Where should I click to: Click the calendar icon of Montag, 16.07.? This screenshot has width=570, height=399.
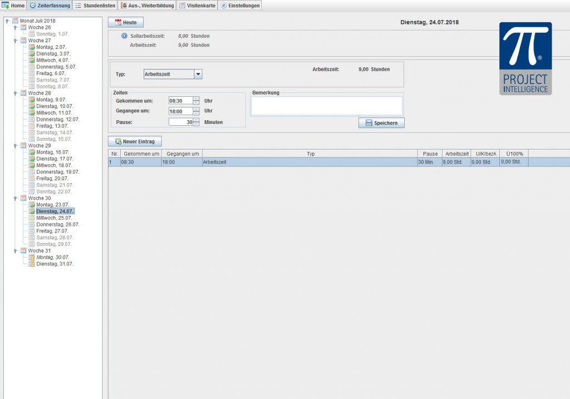(x=32, y=152)
